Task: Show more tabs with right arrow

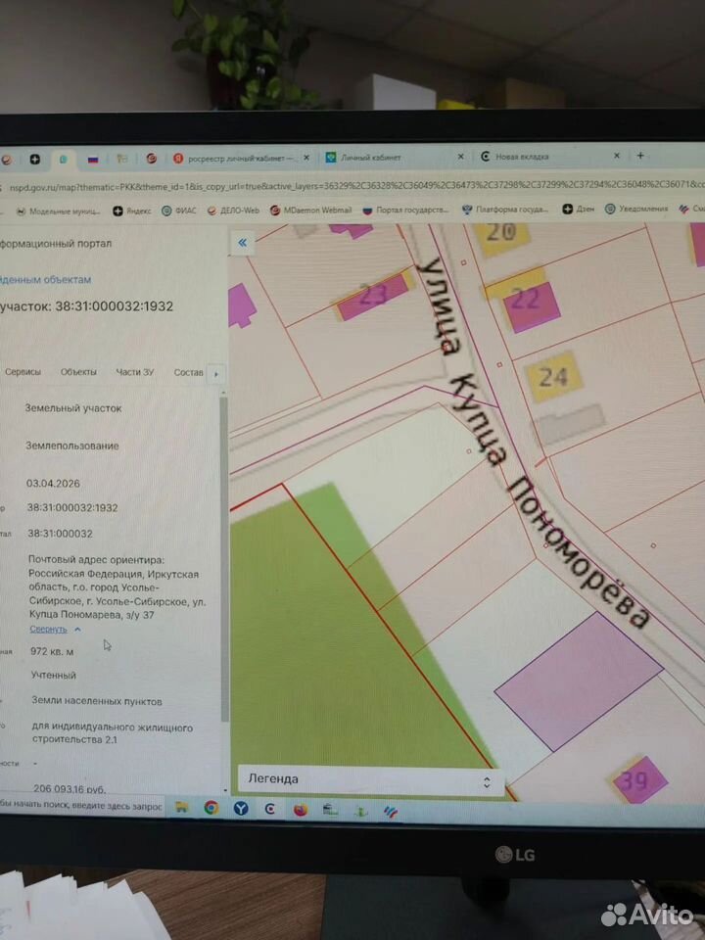Action: (x=215, y=373)
